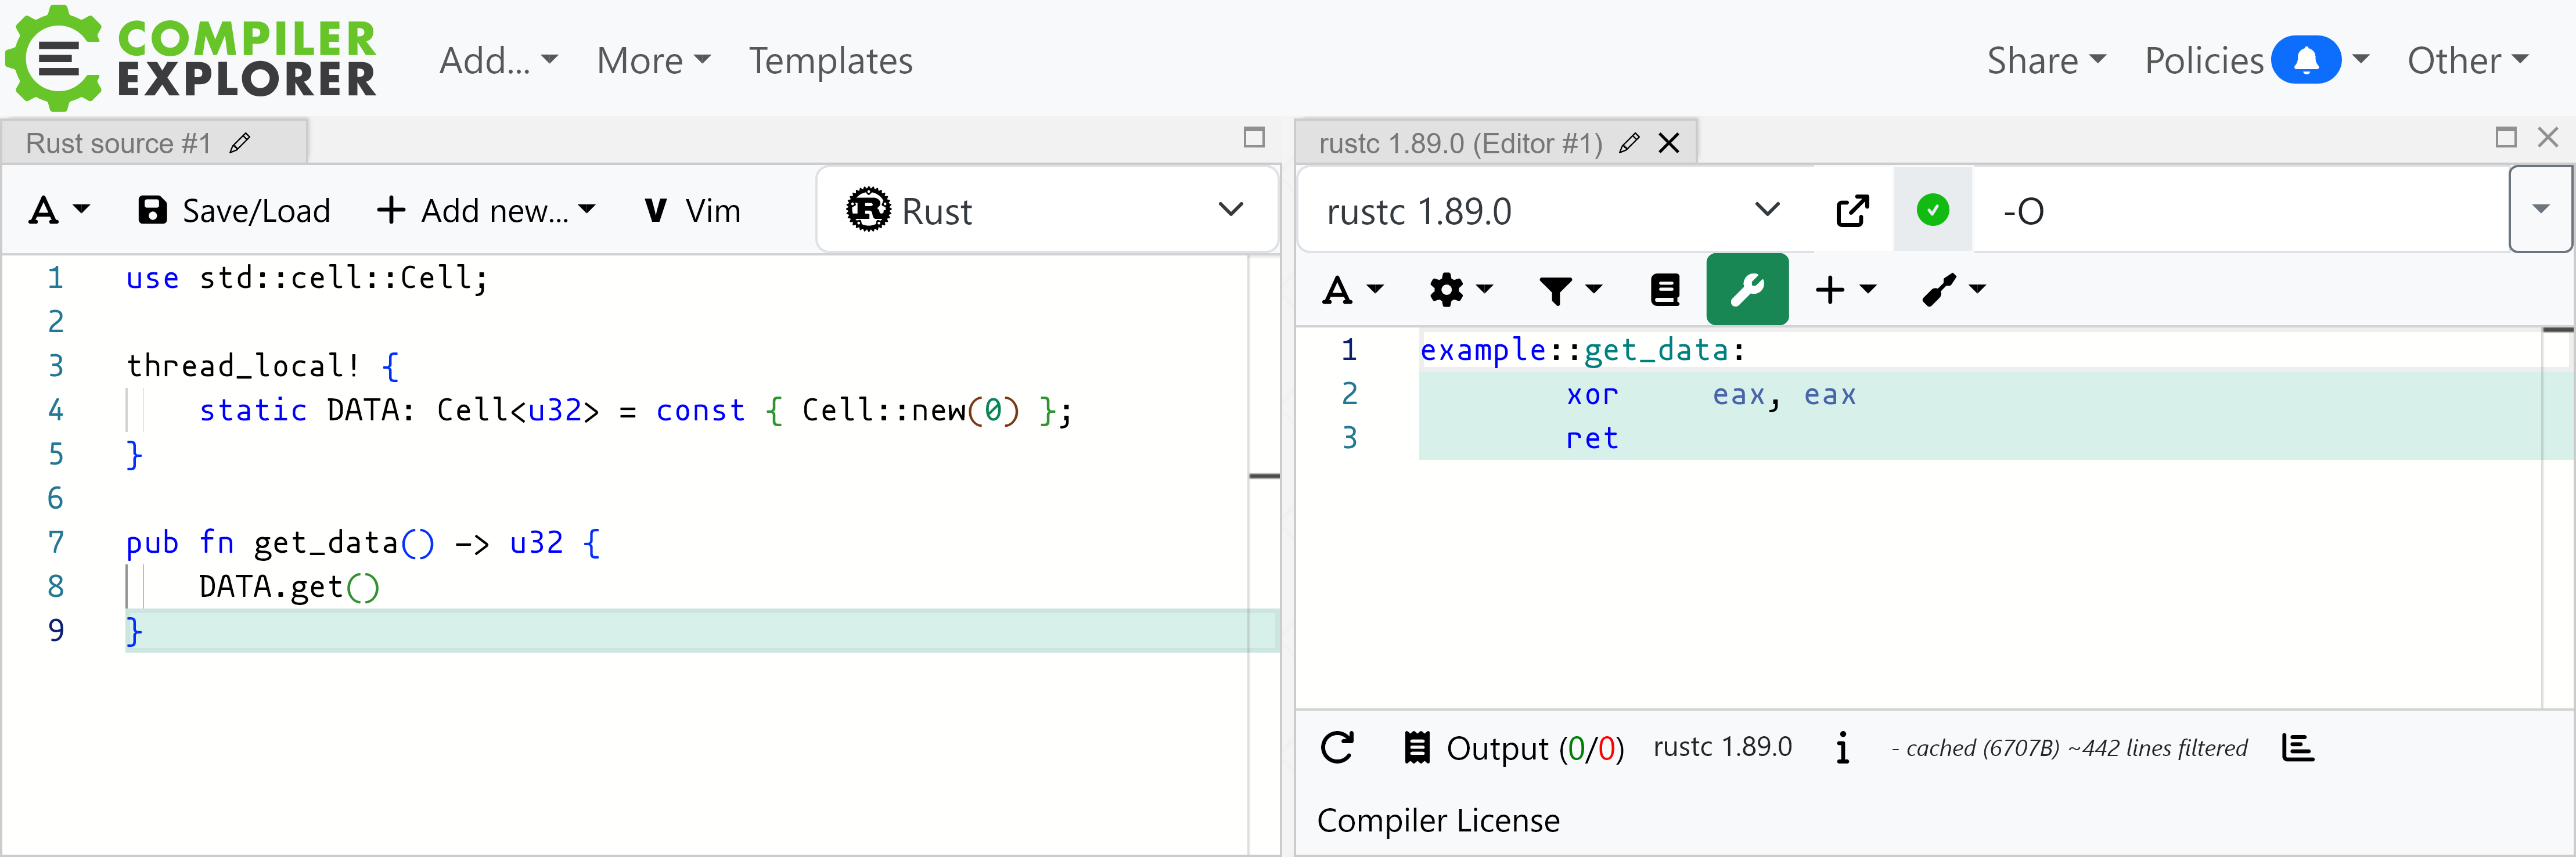Click the green compilation status check indicator
The height and width of the screenshot is (857, 2576).
[x=1932, y=210]
